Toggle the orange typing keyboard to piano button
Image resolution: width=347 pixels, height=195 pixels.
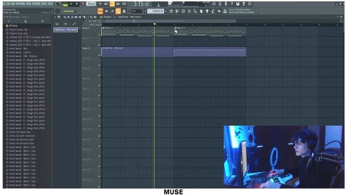(x=100, y=11)
